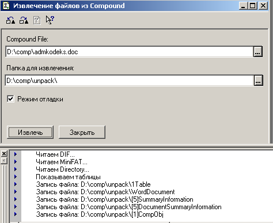
Task: Click the application icon in title bar
Action: tap(6, 6)
